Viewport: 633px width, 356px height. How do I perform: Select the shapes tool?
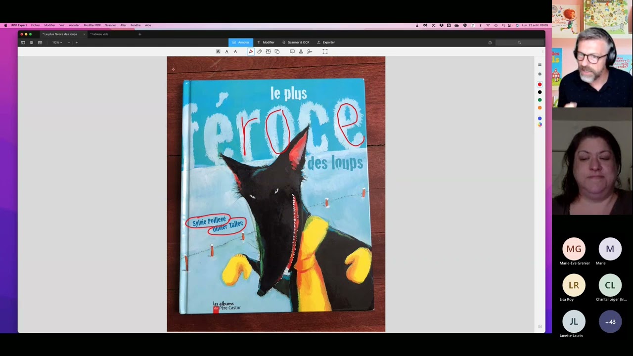click(277, 51)
